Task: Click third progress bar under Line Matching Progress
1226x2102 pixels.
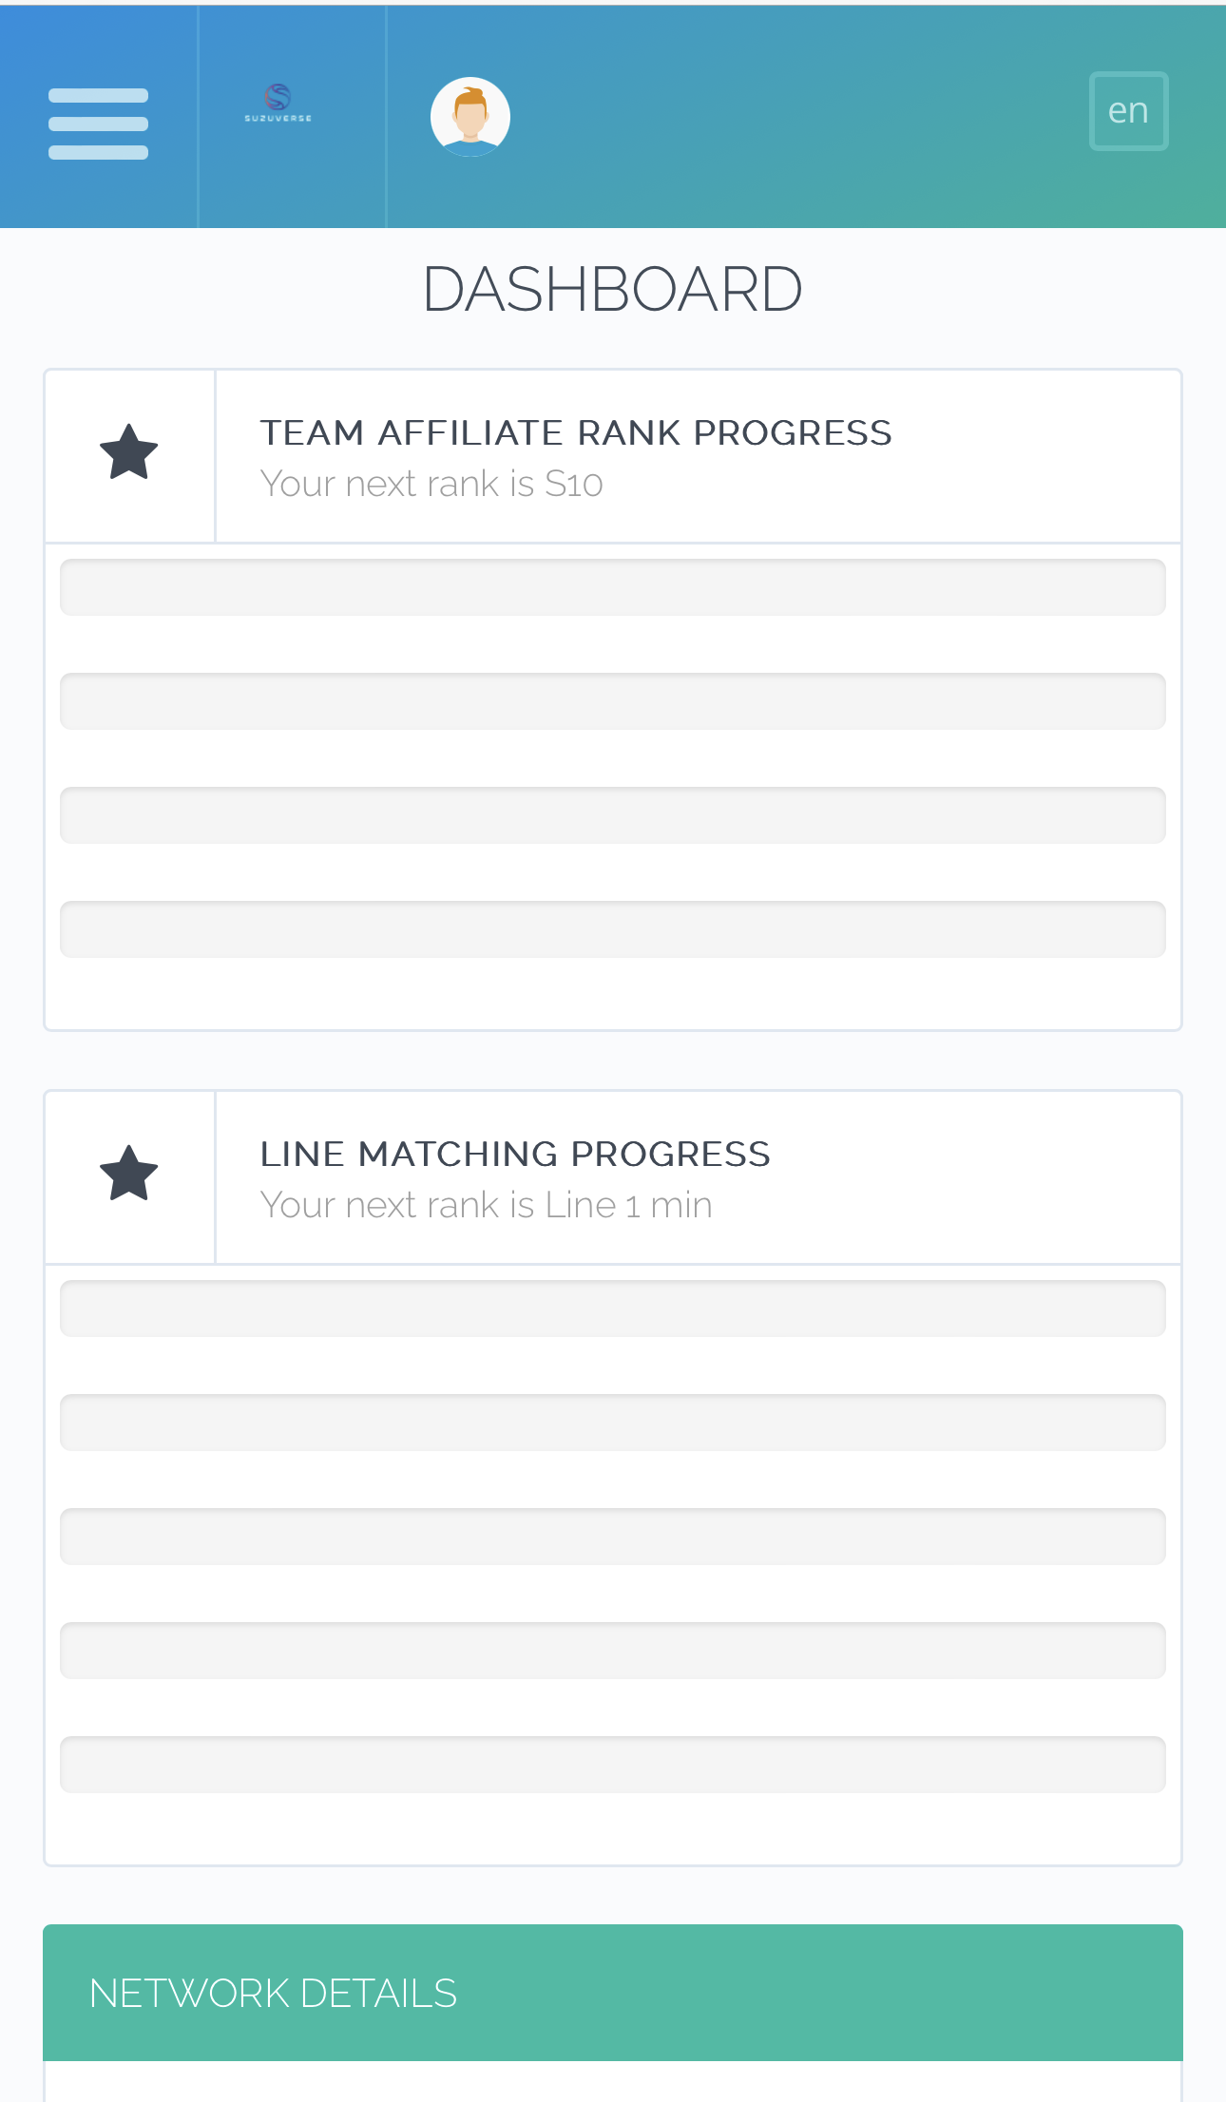Action: [612, 1537]
